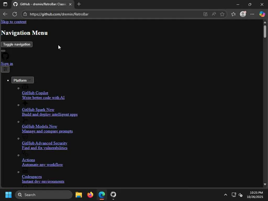Viewport: 268px width, 201px height.
Task: Click the taskbar Search box
Action: [44, 195]
